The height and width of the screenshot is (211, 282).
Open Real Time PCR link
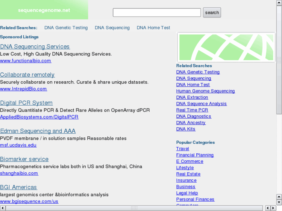(x=192, y=110)
